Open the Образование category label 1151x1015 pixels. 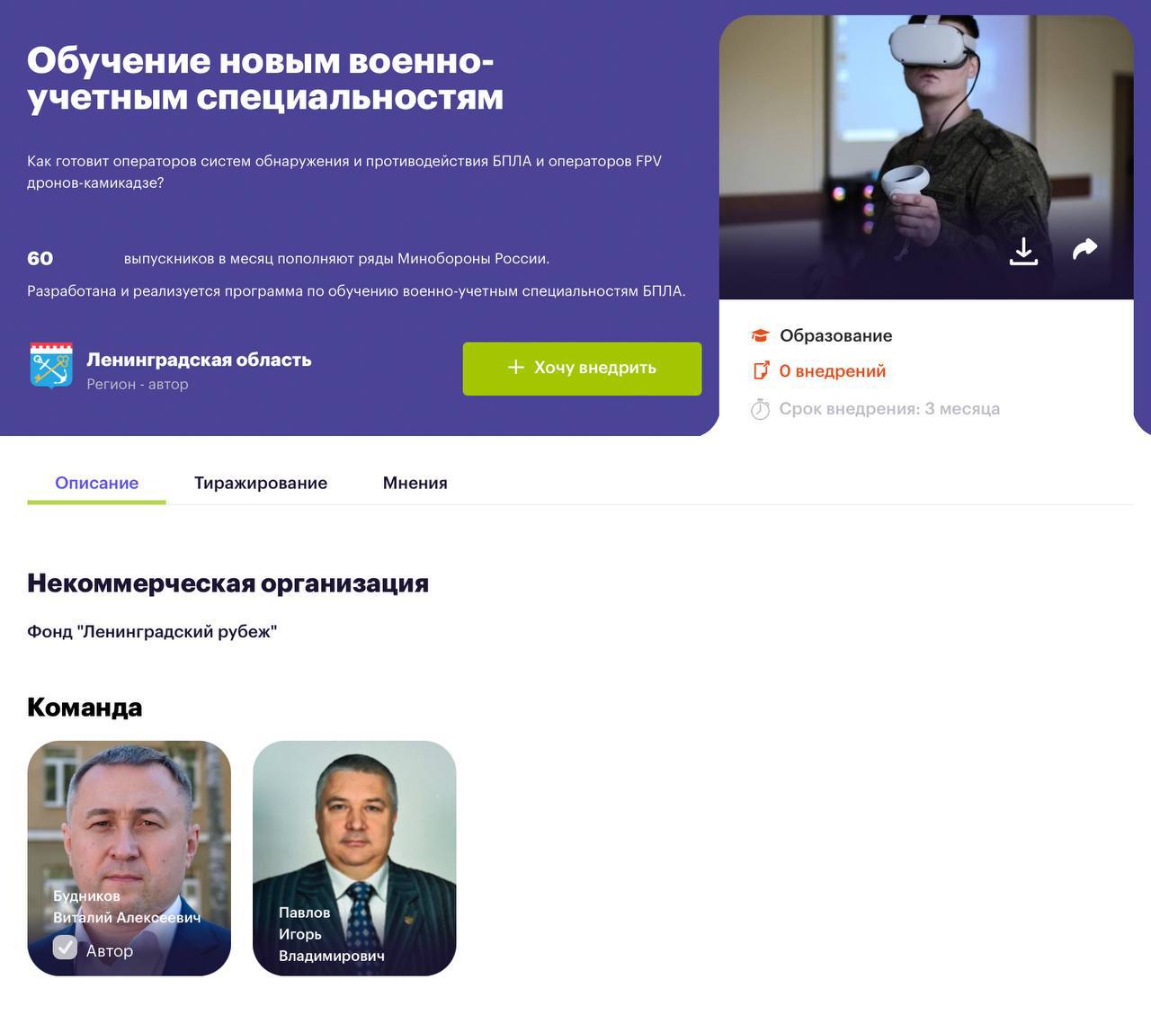(836, 335)
